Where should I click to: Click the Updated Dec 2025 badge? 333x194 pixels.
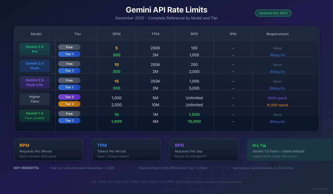pos(273,13)
